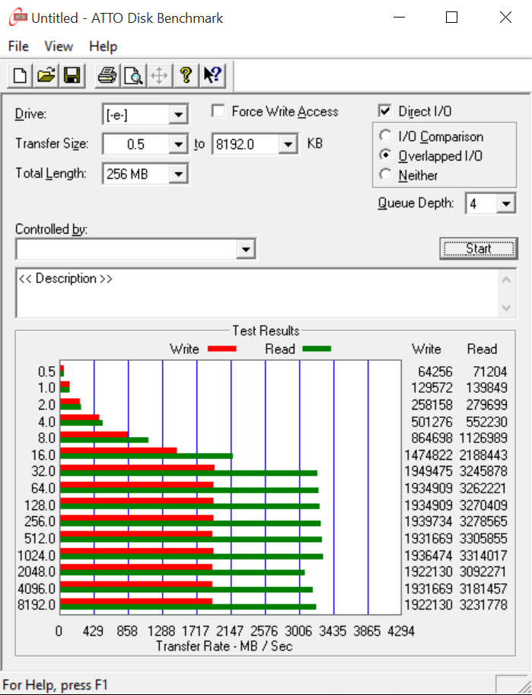532x695 pixels.
Task: Click the Print toolbar icon
Action: [x=107, y=75]
